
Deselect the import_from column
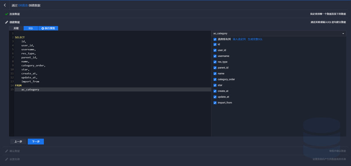[215, 103]
